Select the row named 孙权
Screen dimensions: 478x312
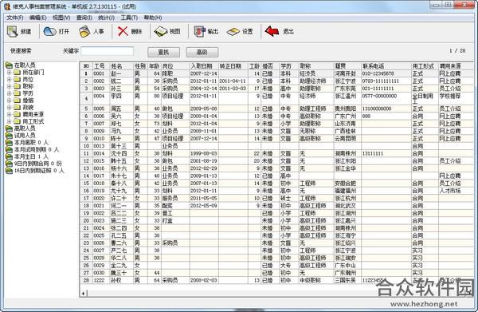[x=276, y=280]
